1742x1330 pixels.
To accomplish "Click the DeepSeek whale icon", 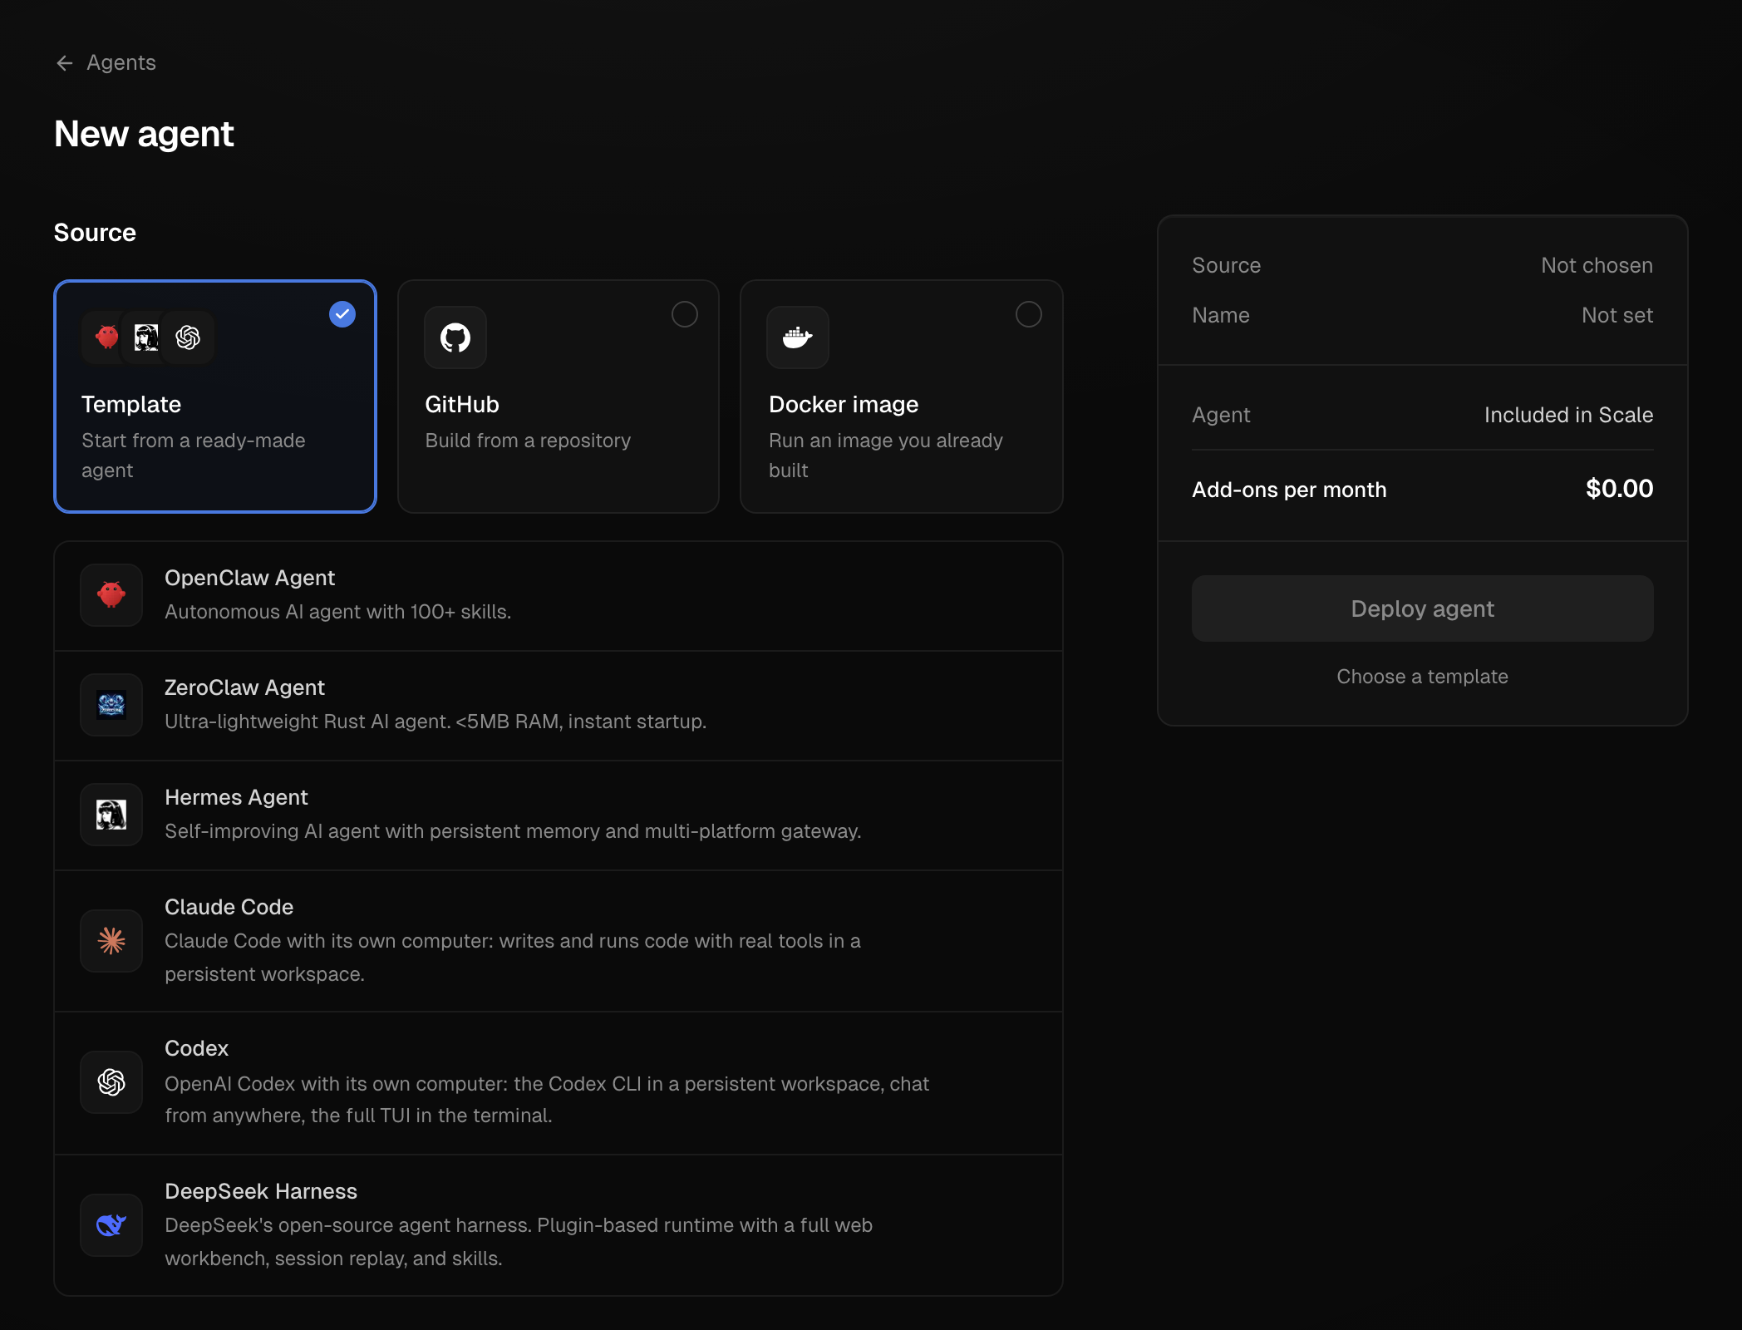I will click(111, 1225).
